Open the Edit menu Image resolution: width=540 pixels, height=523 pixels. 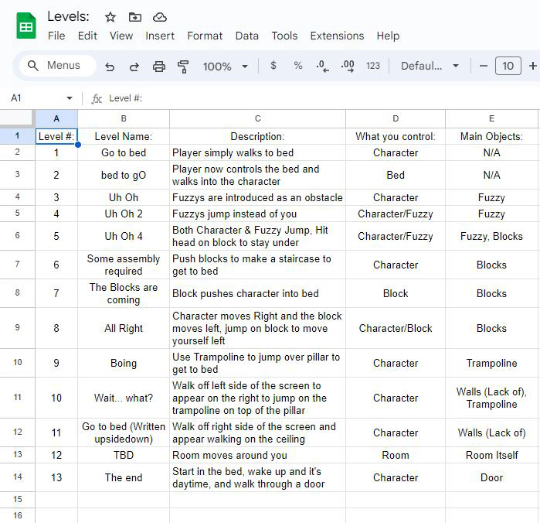pos(87,36)
